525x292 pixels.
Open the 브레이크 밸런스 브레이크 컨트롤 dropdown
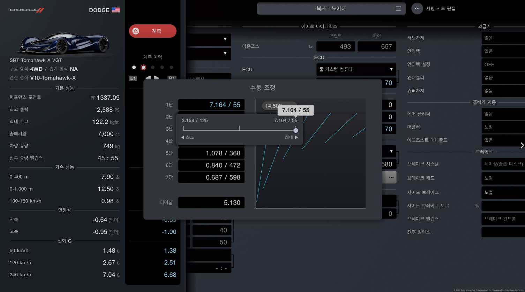503,219
